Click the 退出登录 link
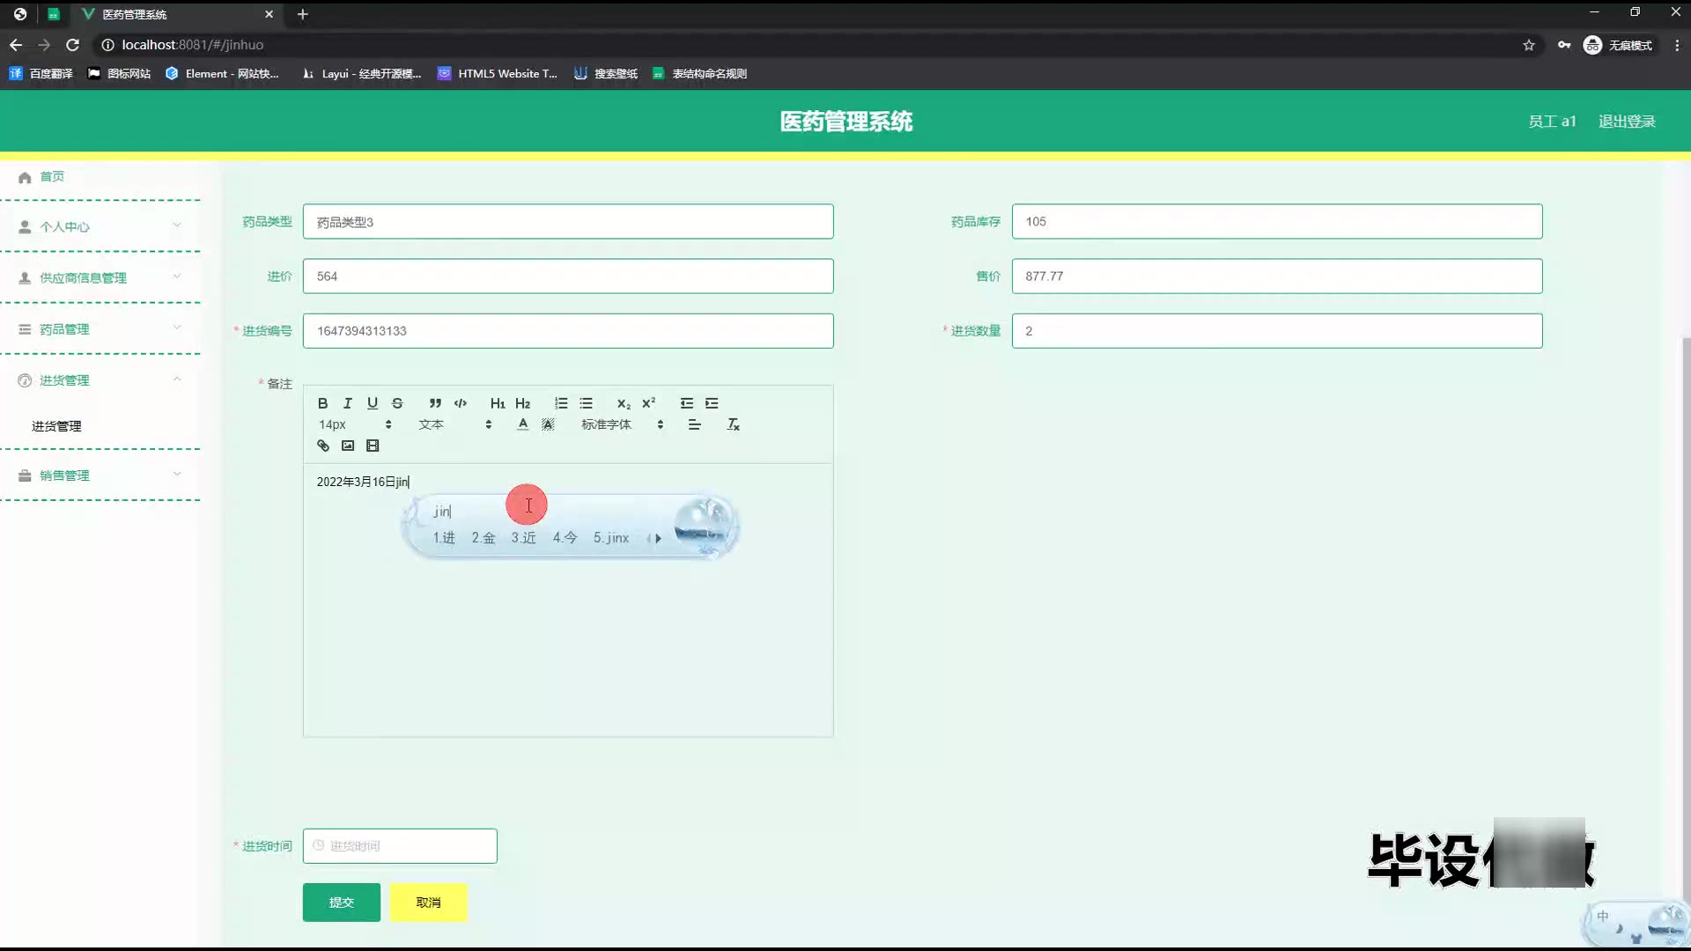1691x951 pixels. (x=1627, y=122)
